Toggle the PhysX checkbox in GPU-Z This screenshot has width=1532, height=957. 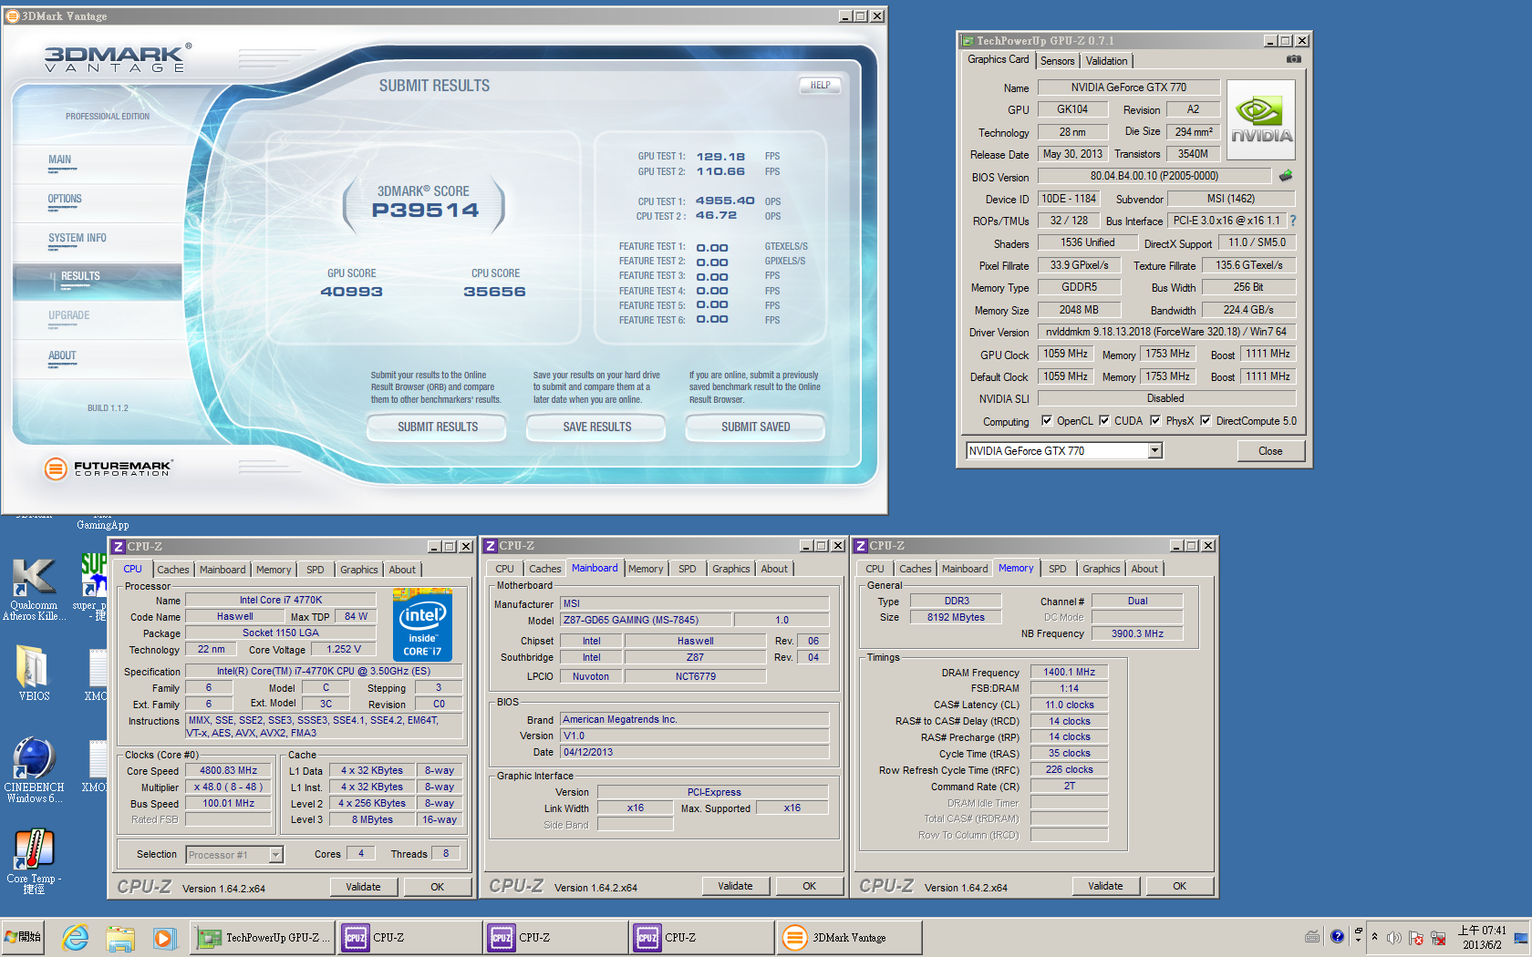(x=1155, y=420)
